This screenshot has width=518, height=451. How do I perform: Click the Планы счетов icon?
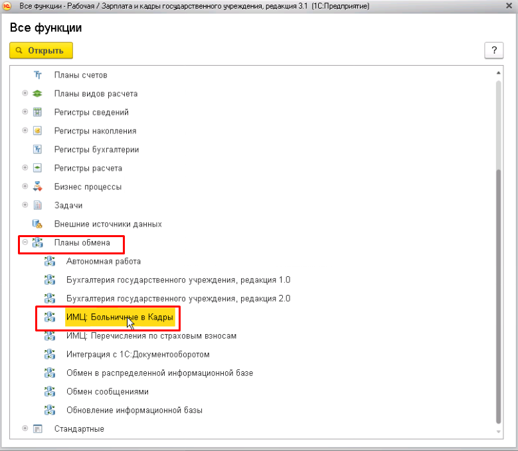(38, 75)
